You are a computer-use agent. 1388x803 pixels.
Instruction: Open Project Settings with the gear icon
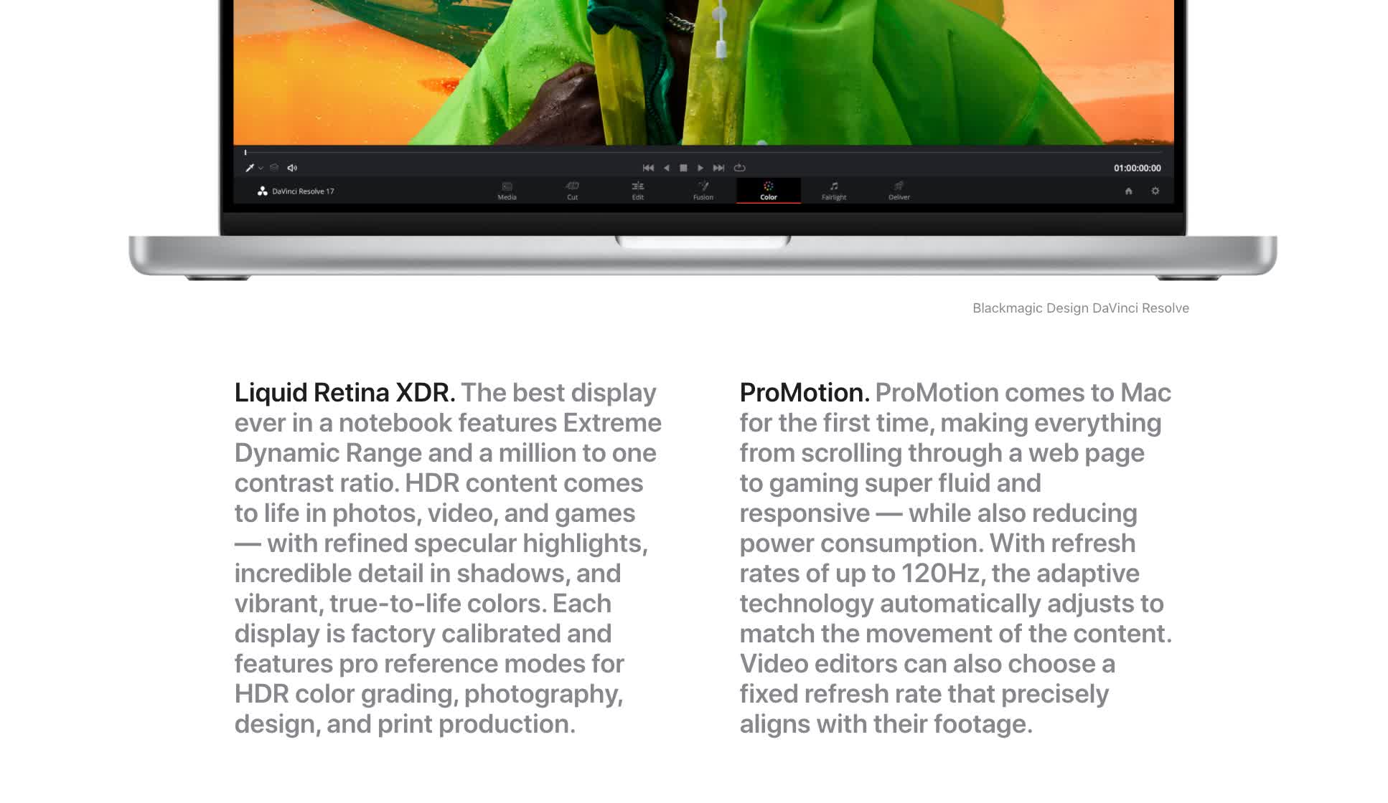pos(1155,191)
